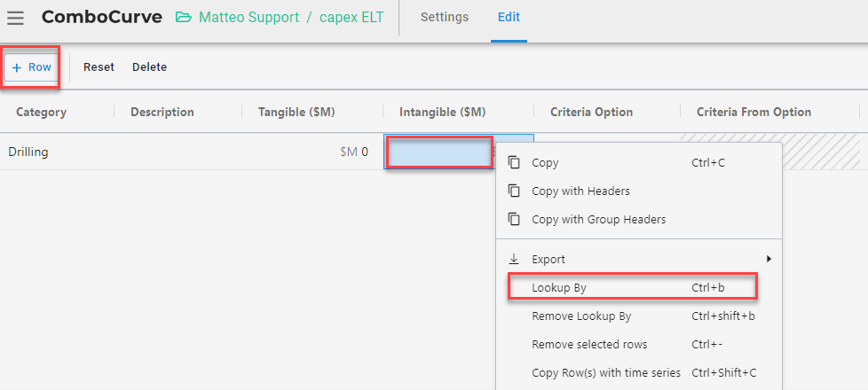
Task: Expand the Export submenu arrow
Action: [x=769, y=259]
